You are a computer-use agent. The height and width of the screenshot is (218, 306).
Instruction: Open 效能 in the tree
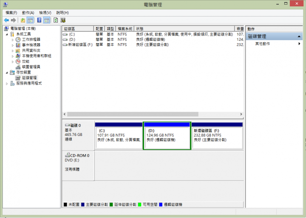[x=25, y=61]
